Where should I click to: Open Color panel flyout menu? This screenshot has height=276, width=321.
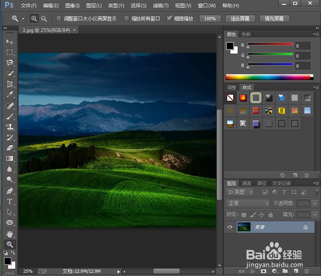point(316,34)
